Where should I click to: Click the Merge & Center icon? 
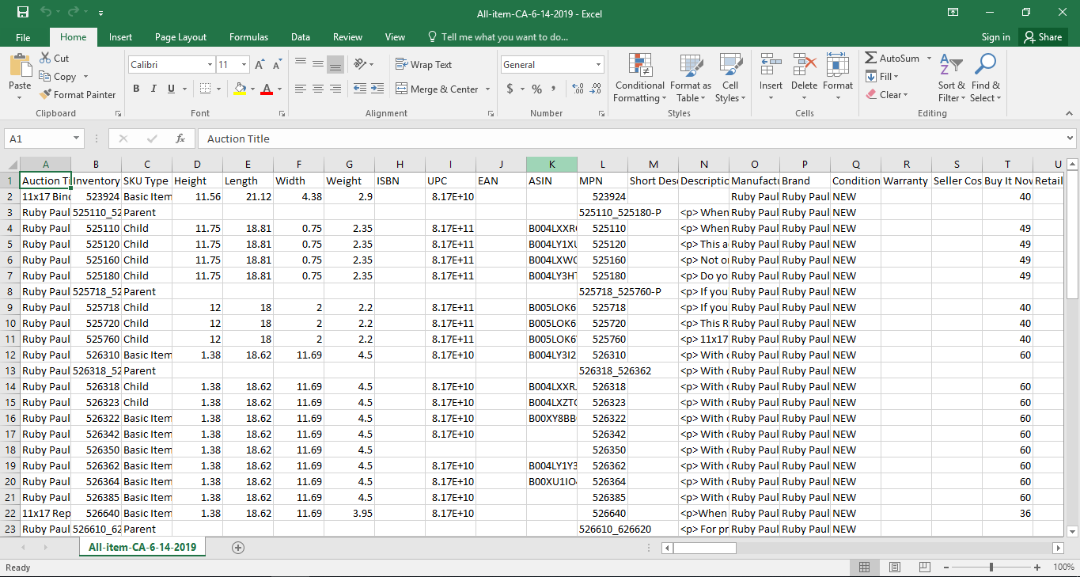[x=401, y=89]
